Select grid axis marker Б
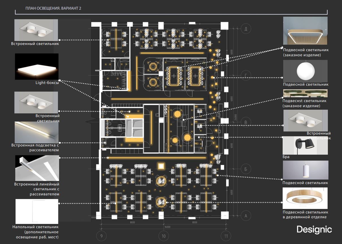This screenshot has width=342, height=244. 246,169
